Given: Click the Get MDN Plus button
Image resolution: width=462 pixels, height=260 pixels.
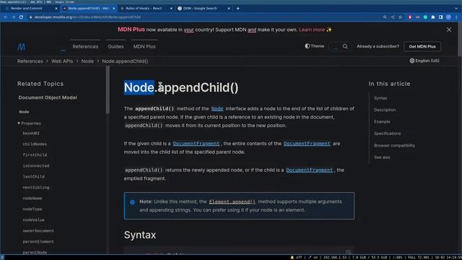Looking at the screenshot, I should coord(422,46).
